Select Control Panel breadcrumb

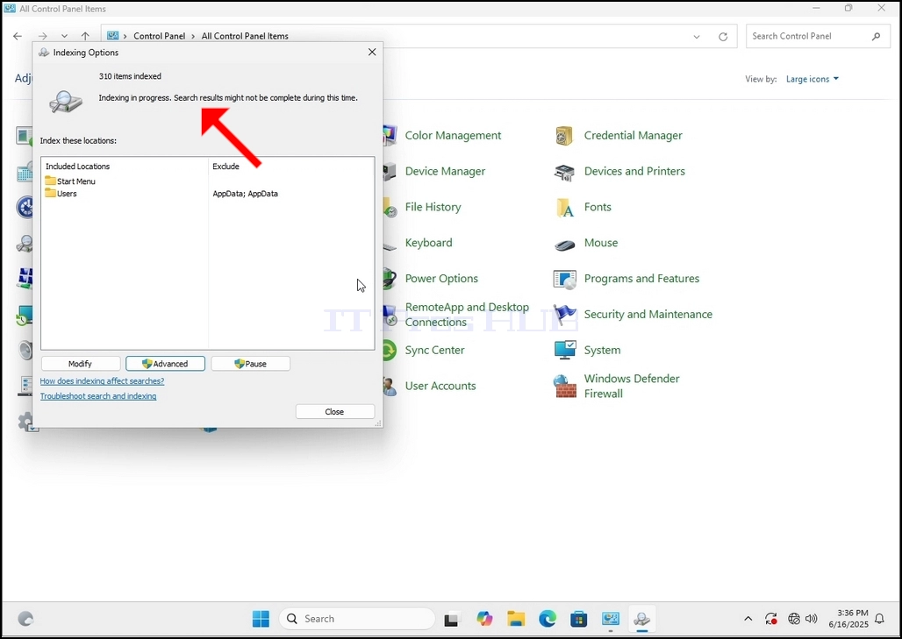[x=160, y=36]
